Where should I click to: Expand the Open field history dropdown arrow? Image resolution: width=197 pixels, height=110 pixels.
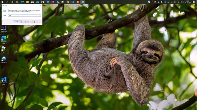point(40,15)
